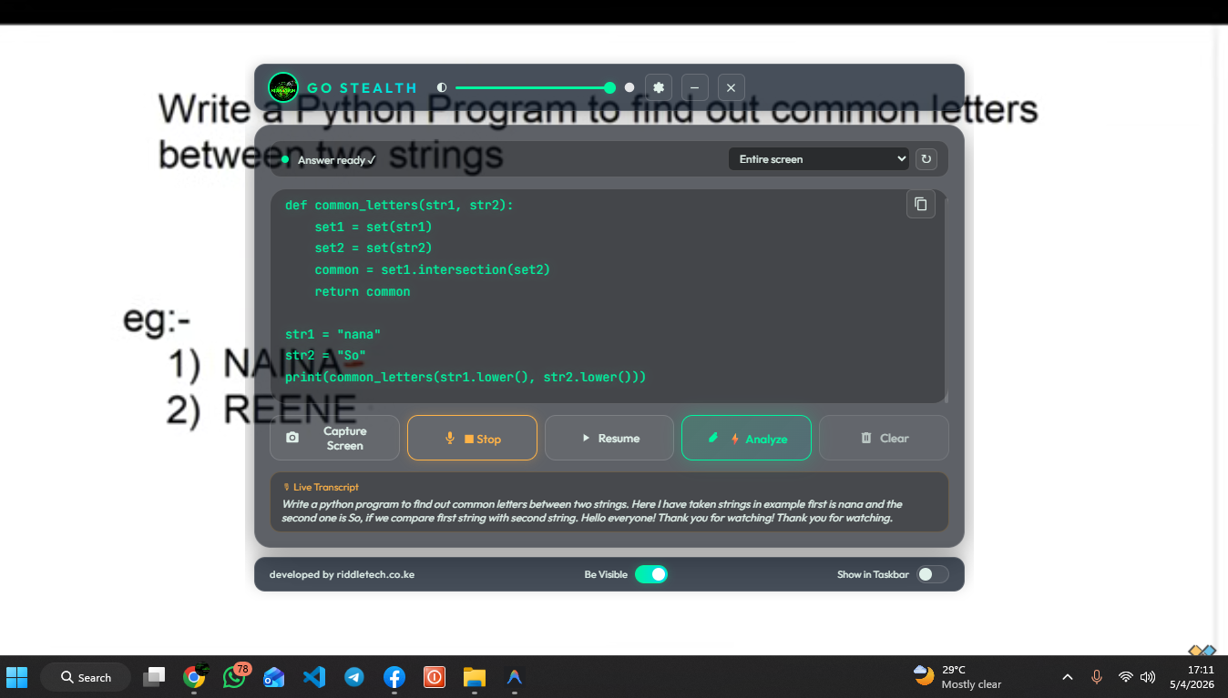Open the Wi-Fi network tray icon

tap(1126, 677)
